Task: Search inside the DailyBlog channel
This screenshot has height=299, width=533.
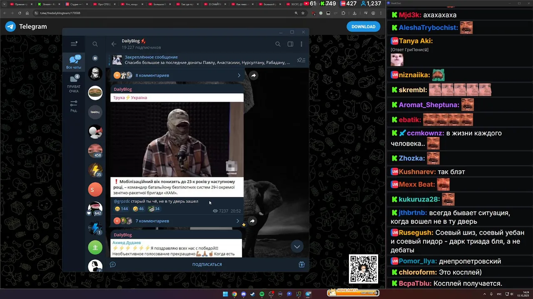Action: pos(278,44)
